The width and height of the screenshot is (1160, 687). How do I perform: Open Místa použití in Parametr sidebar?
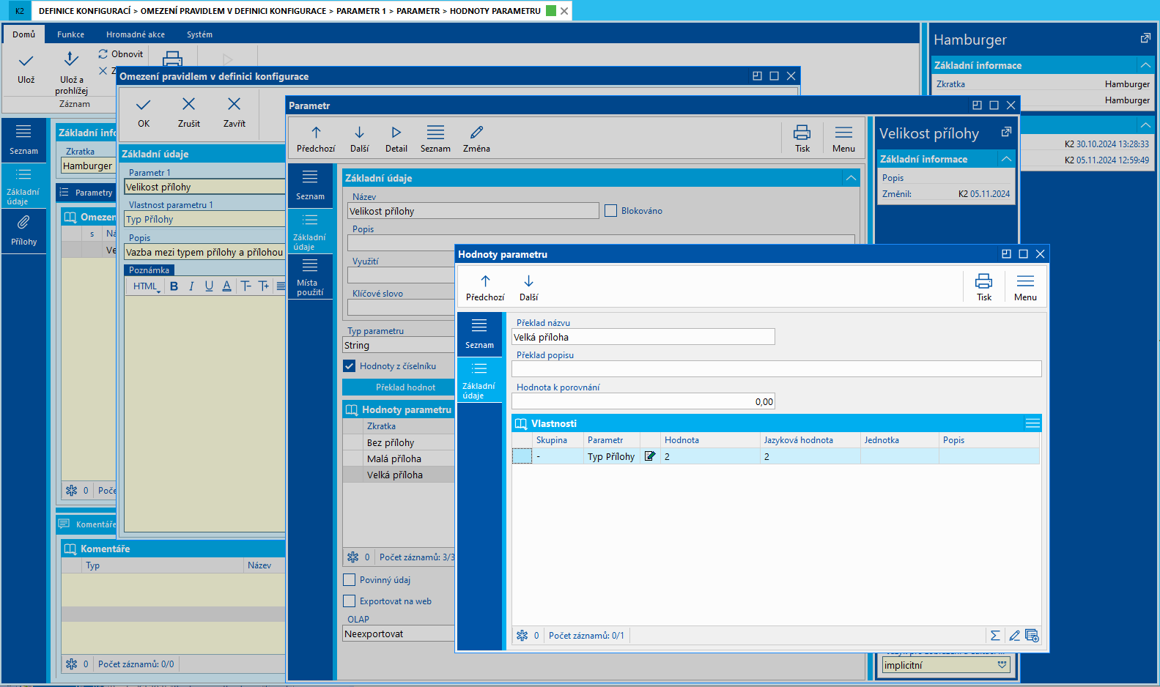[310, 277]
